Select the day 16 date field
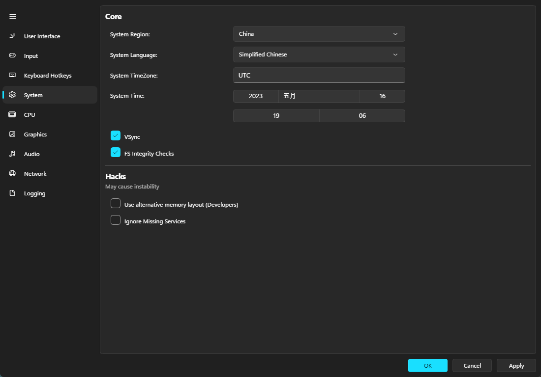This screenshot has width=541, height=377. pyautogui.click(x=382, y=96)
